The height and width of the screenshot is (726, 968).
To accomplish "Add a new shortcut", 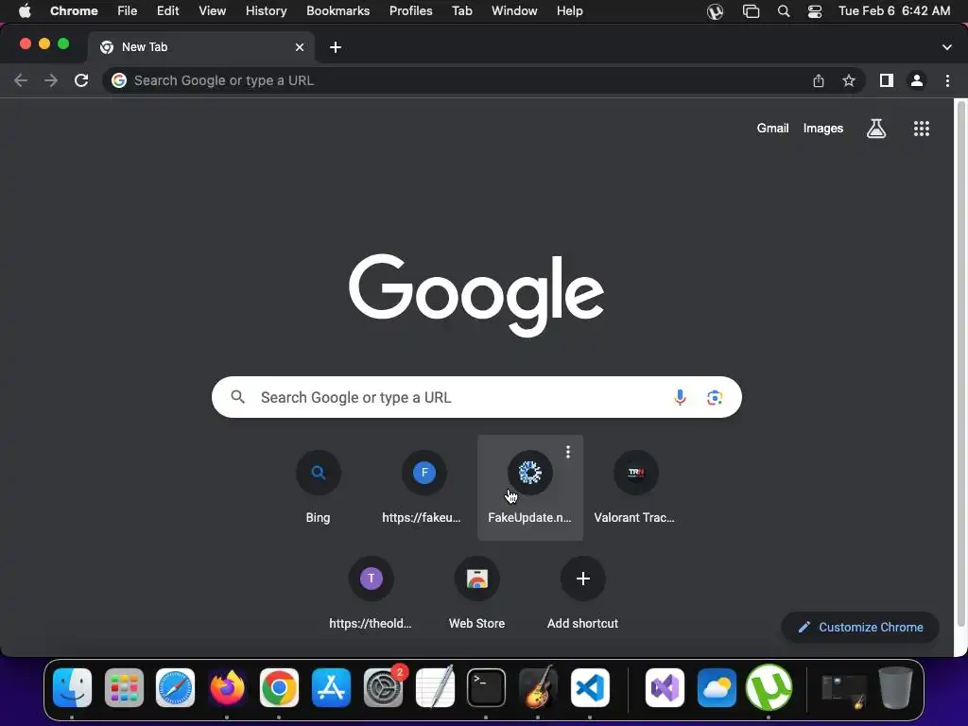I will (x=582, y=594).
